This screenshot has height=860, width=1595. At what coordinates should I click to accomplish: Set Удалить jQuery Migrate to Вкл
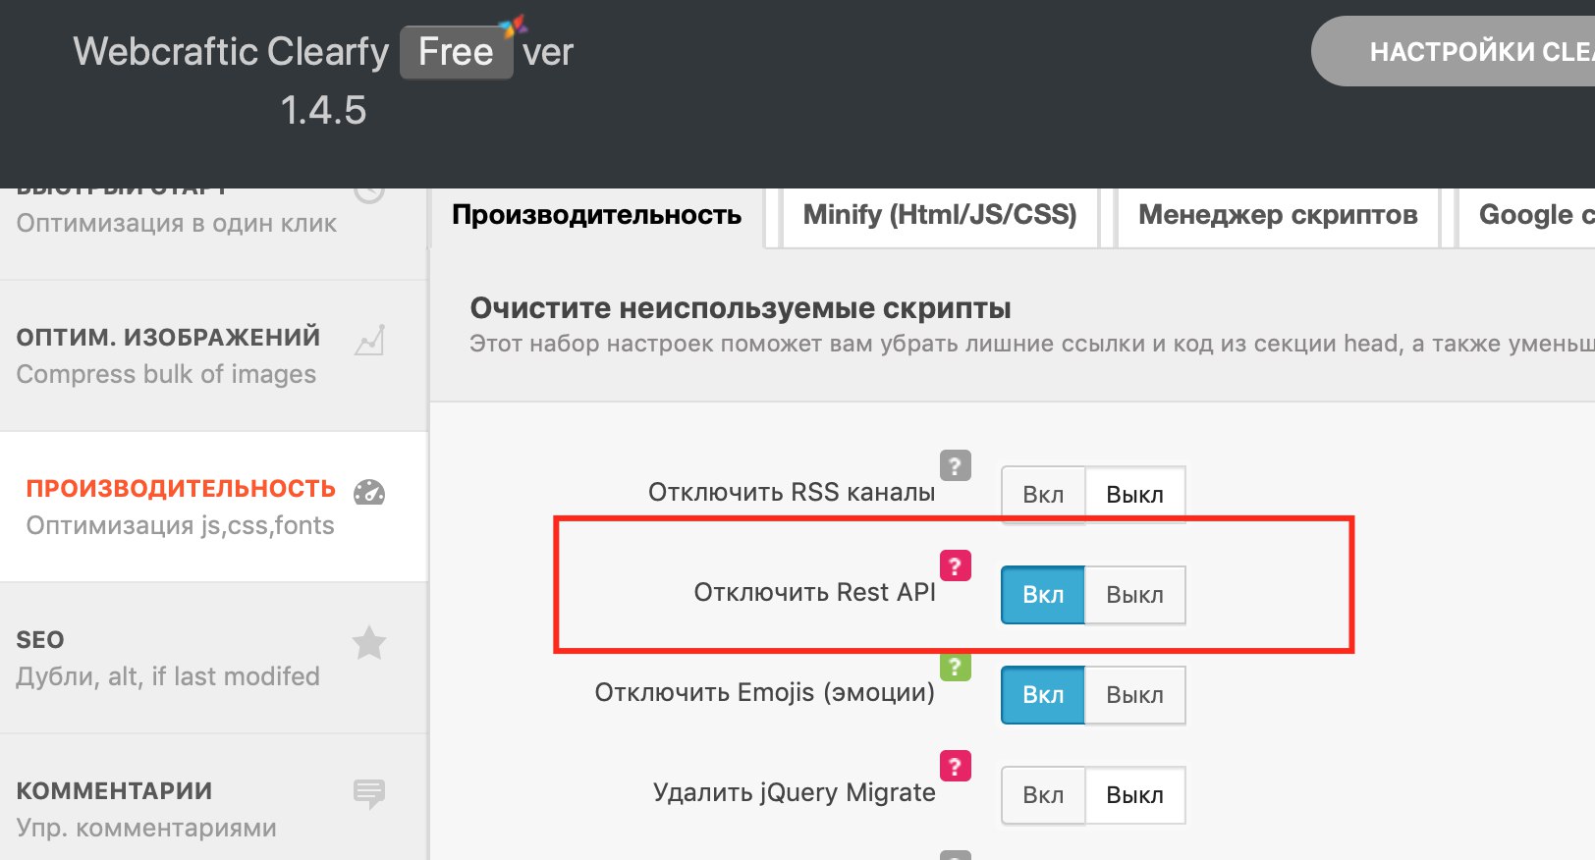pos(1043,795)
